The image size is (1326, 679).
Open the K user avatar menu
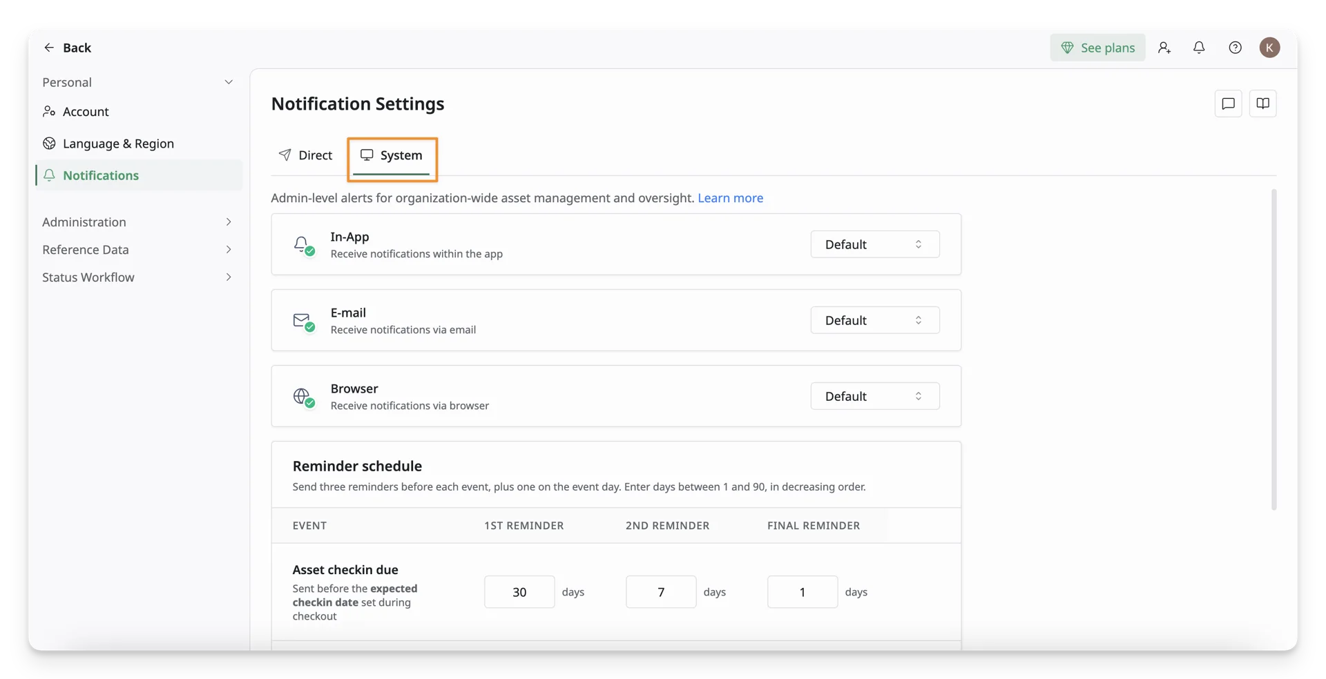coord(1269,48)
